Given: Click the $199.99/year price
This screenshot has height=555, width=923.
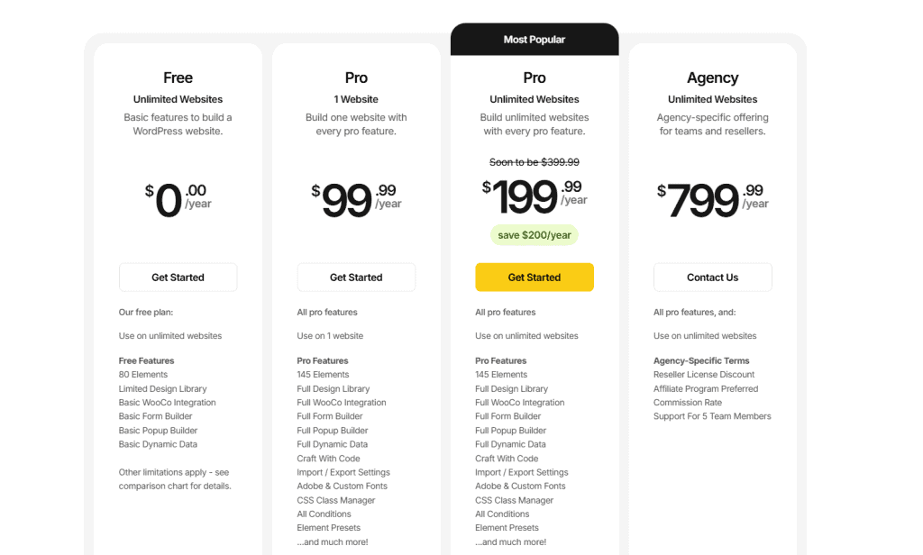Looking at the screenshot, I should 535,196.
